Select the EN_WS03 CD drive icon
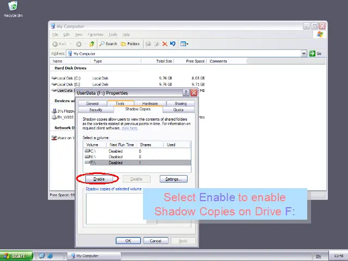 (x=54, y=117)
